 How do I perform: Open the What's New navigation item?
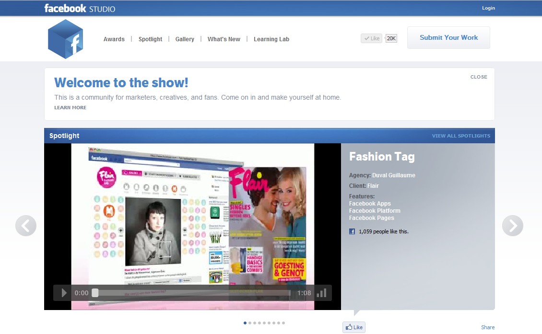tap(224, 39)
